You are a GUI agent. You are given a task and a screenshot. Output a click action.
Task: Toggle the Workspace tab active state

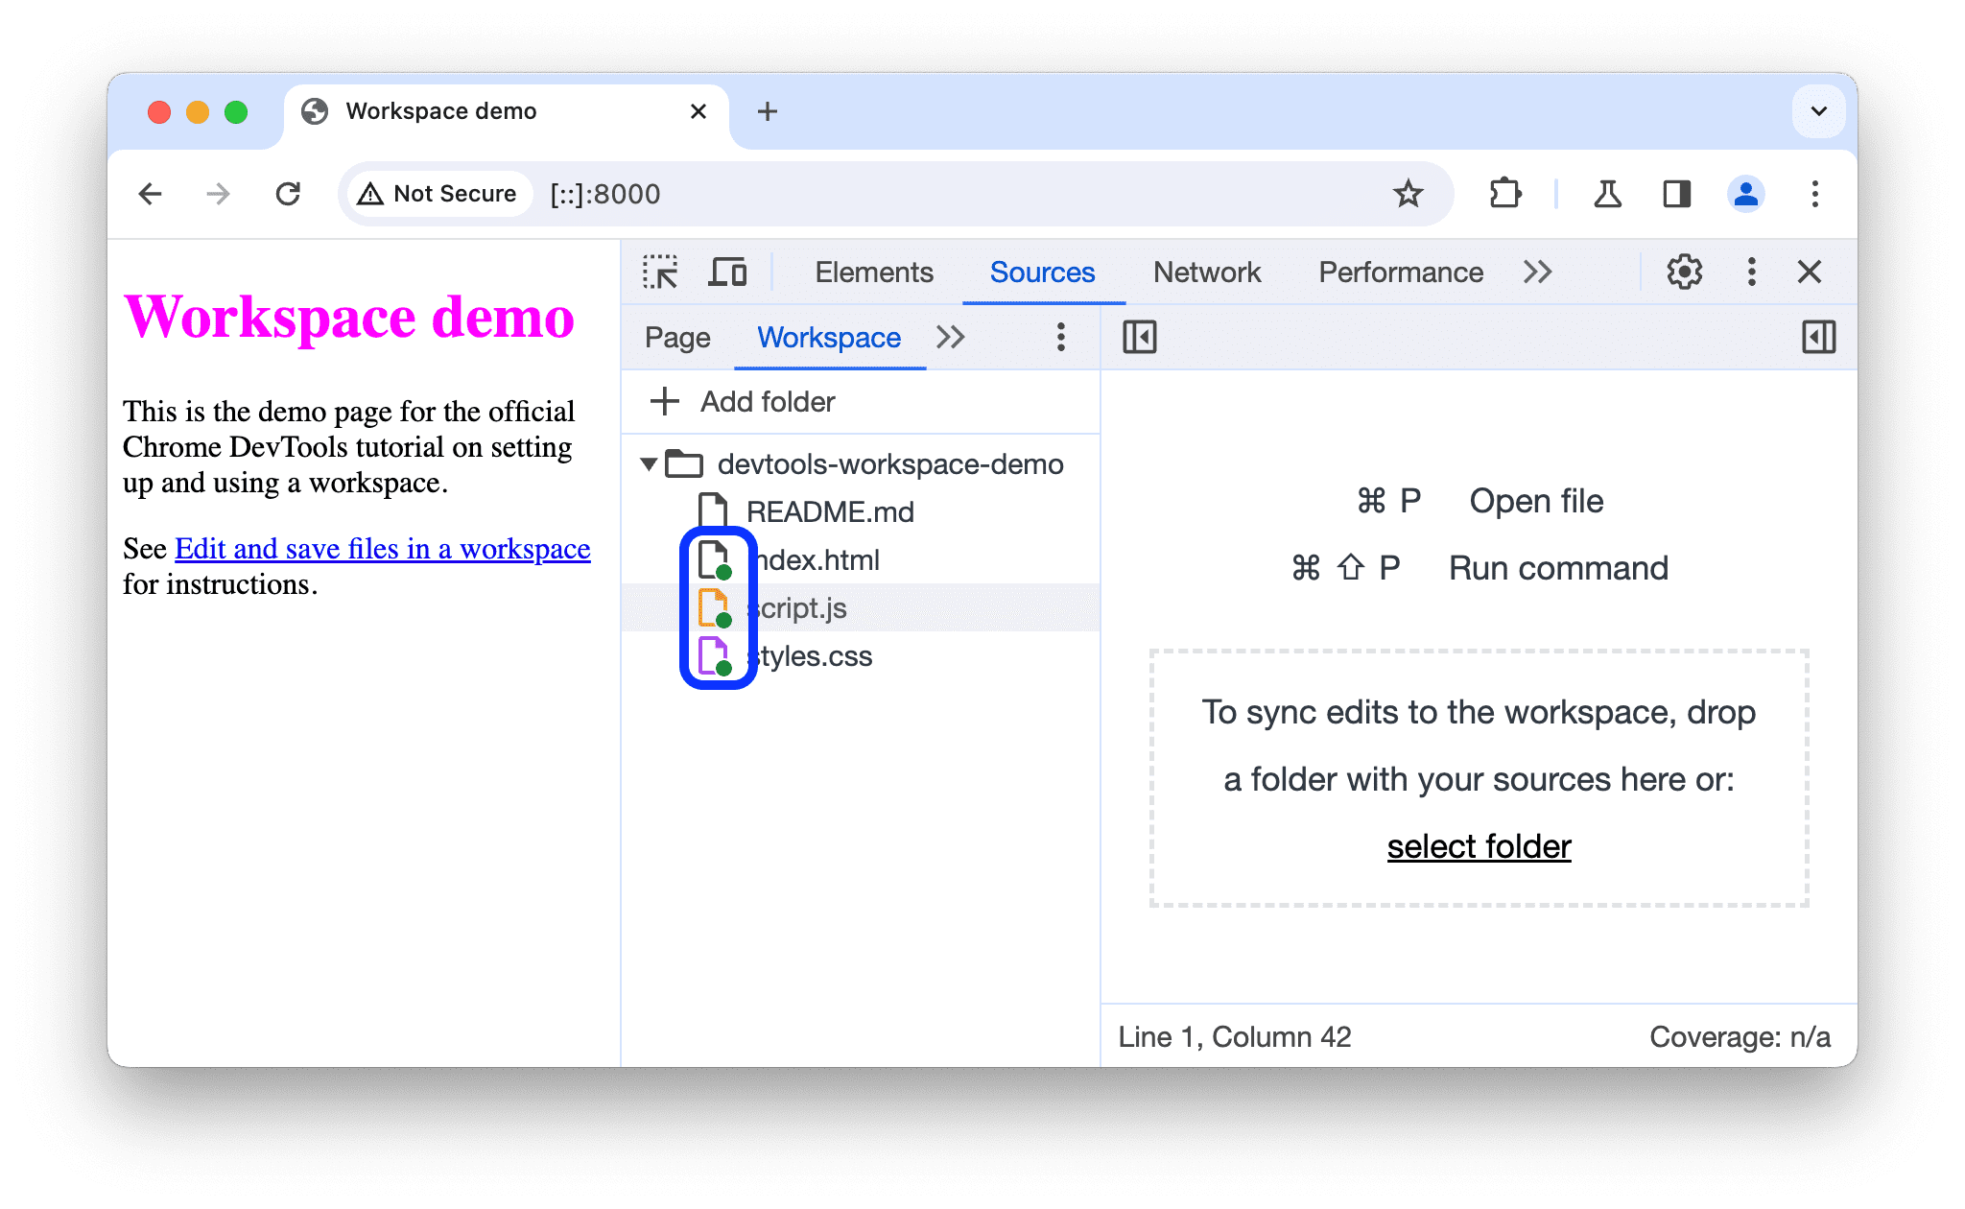pos(828,336)
